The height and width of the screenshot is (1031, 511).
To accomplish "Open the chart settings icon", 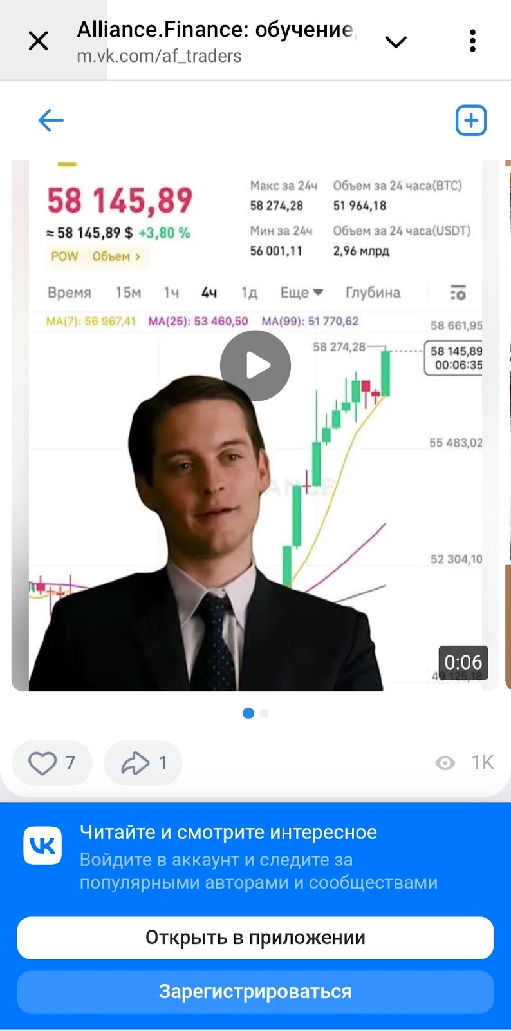I will 458,293.
